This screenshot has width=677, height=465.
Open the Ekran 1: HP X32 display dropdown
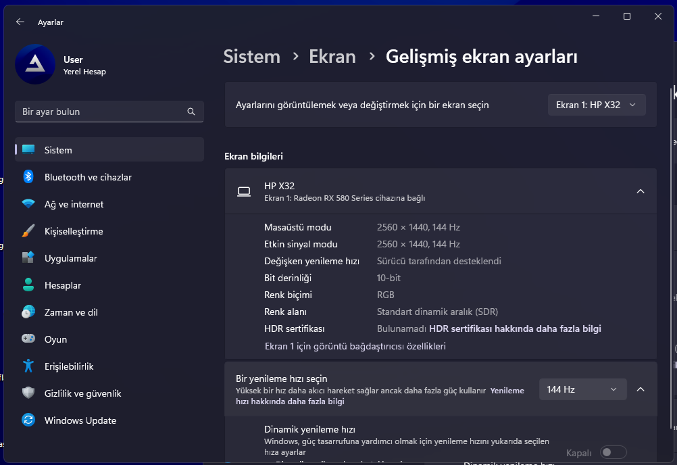click(x=597, y=105)
